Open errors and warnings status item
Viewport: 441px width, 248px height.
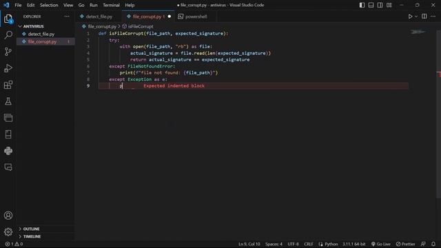click(x=14, y=244)
